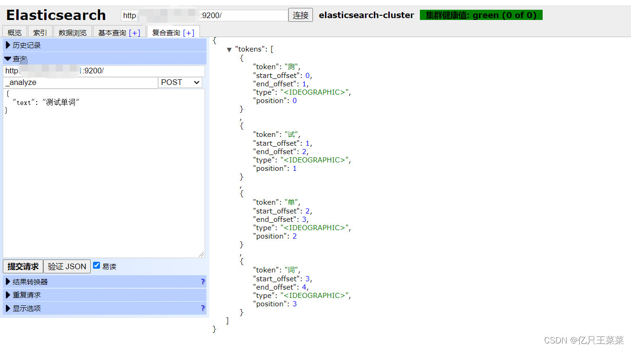Open help icon for 结果转换器
The width and height of the screenshot is (631, 349).
tap(203, 282)
